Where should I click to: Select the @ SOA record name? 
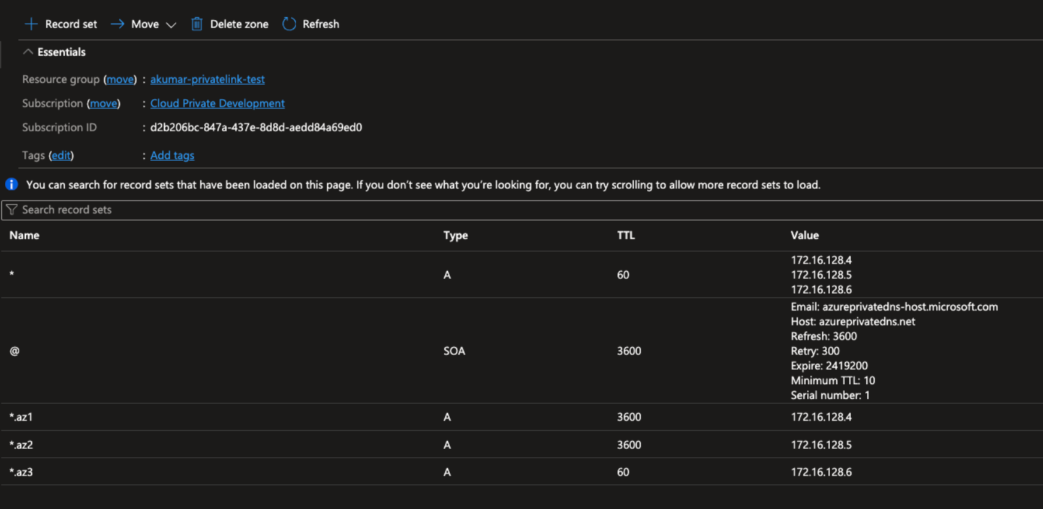coord(14,351)
